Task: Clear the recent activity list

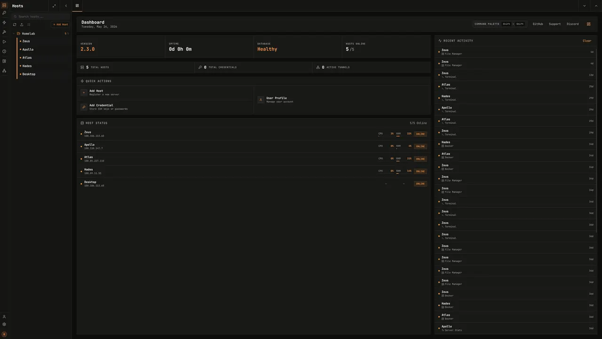Action: pyautogui.click(x=587, y=41)
